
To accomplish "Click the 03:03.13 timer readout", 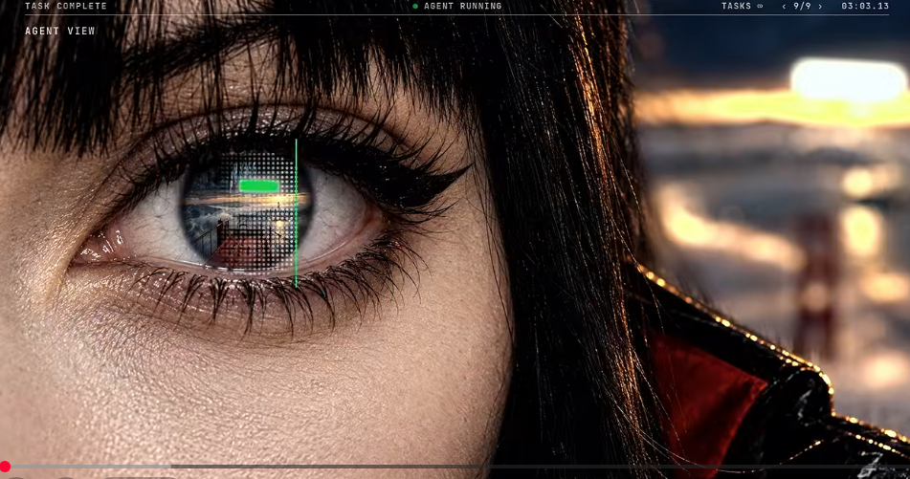I will coord(865,7).
